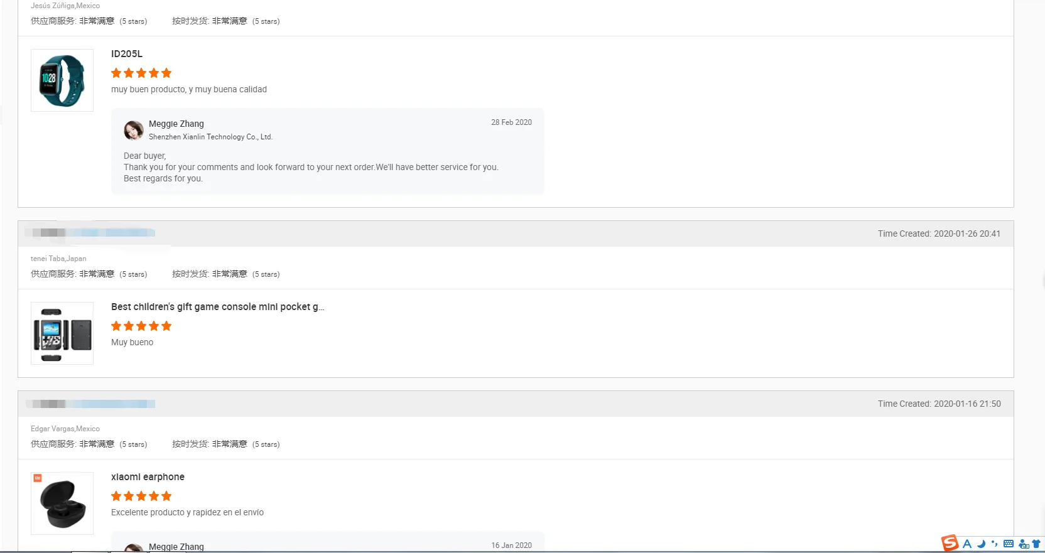
Task: Open the Sogou skin shirt icon
Action: [x=1036, y=544]
